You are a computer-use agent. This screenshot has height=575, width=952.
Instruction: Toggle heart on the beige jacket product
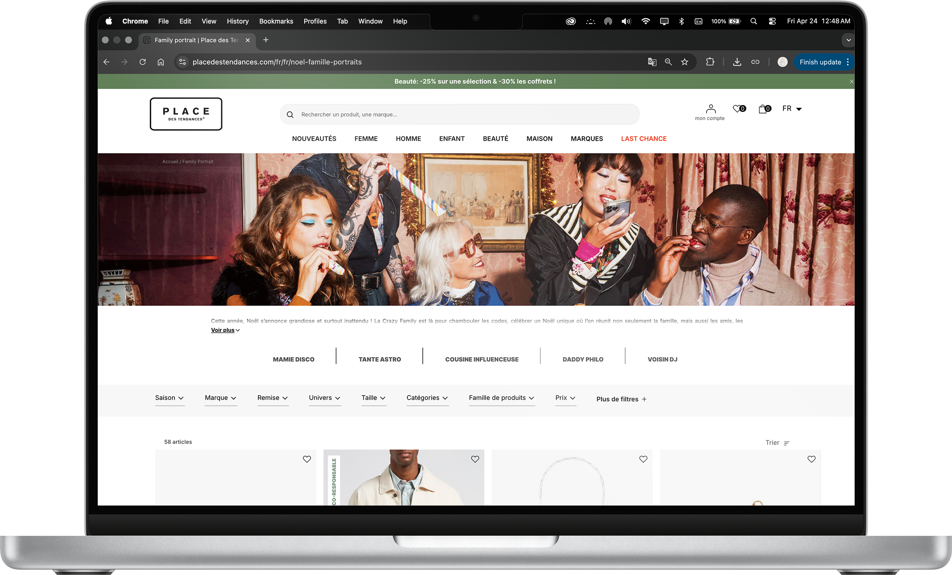coord(475,459)
